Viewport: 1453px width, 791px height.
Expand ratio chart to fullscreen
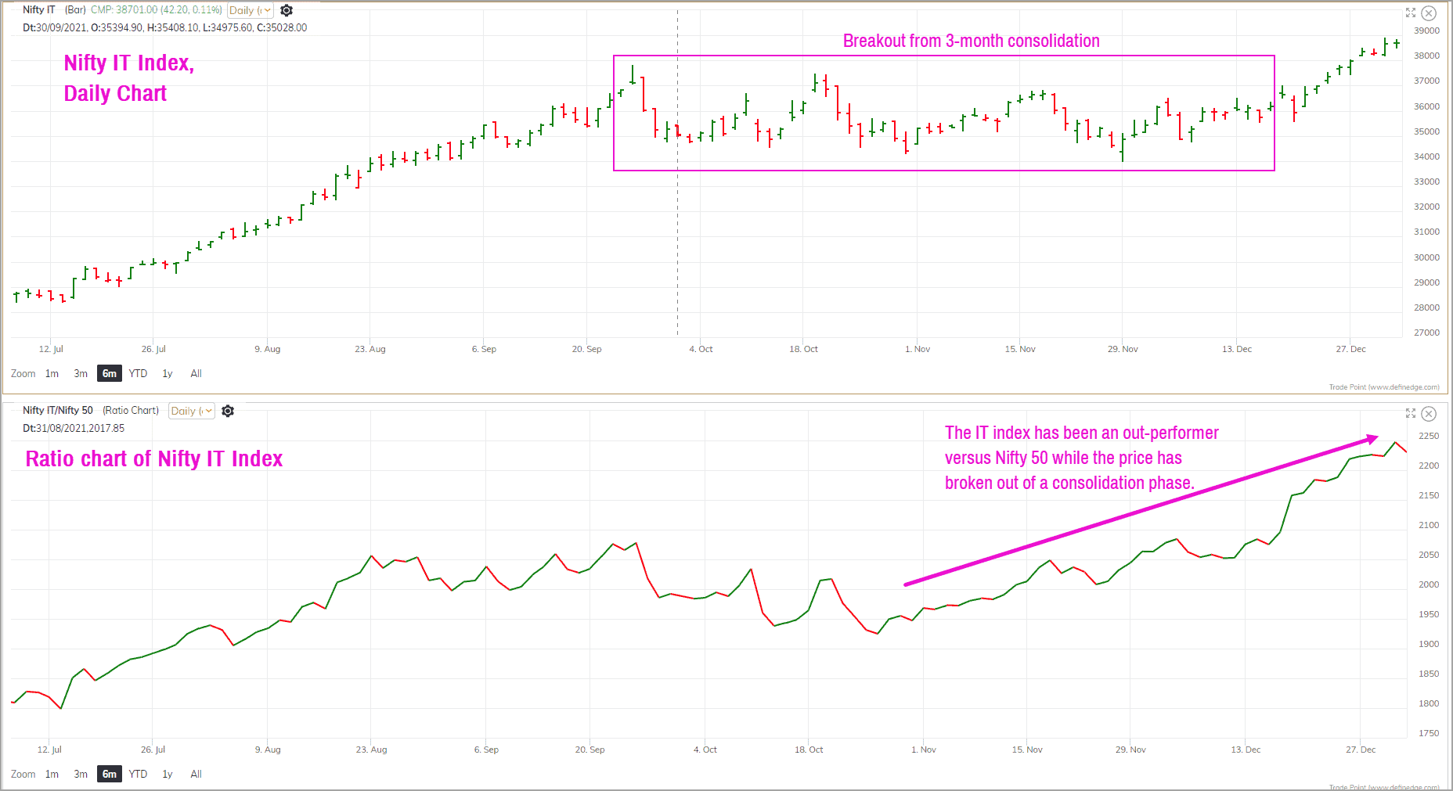tap(1411, 413)
